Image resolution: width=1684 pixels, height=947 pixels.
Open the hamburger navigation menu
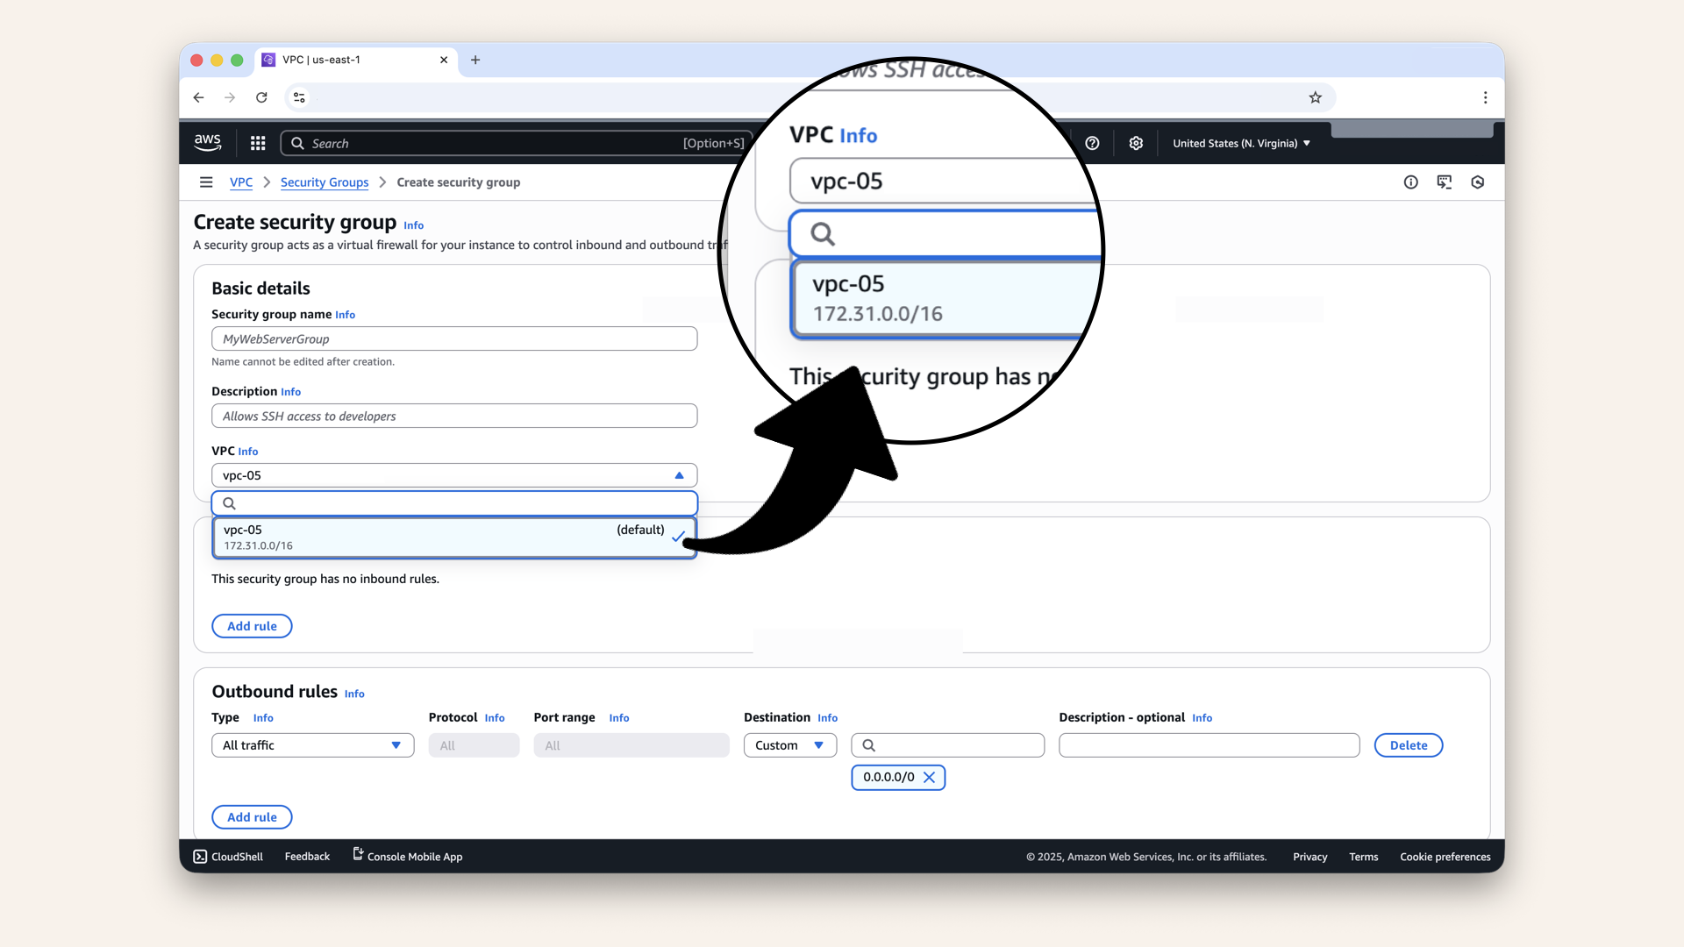point(206,182)
